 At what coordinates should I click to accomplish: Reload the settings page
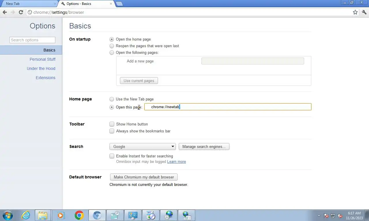[x=21, y=12]
